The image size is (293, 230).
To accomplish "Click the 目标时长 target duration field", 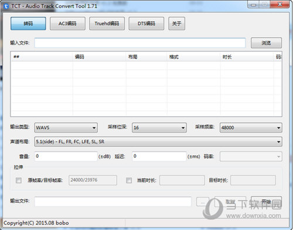I will (253, 180).
